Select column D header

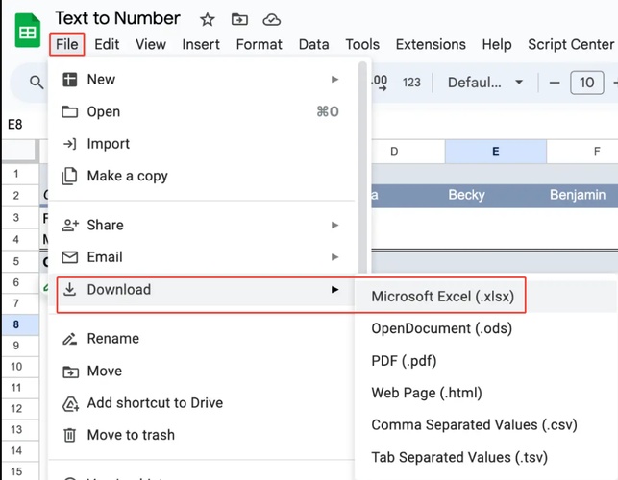click(394, 152)
